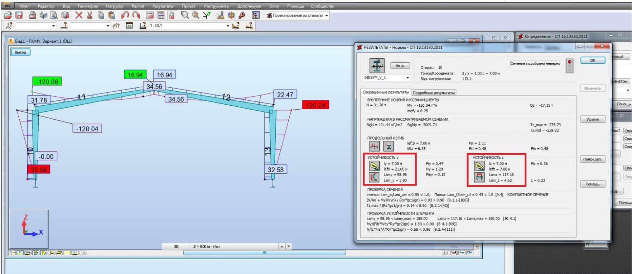Toggle the second display icon in bottom-left toolbar

coord(20,253)
